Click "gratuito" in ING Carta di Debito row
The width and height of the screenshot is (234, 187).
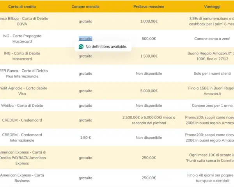click(85, 56)
